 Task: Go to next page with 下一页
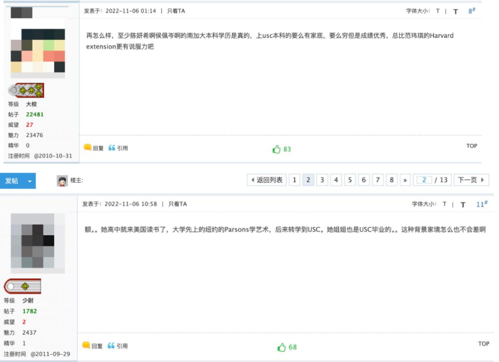click(x=471, y=180)
